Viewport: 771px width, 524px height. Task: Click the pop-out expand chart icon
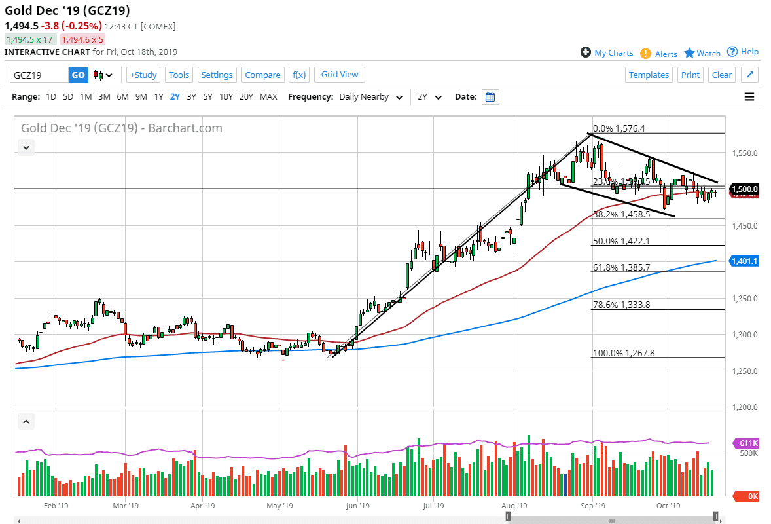click(x=749, y=75)
